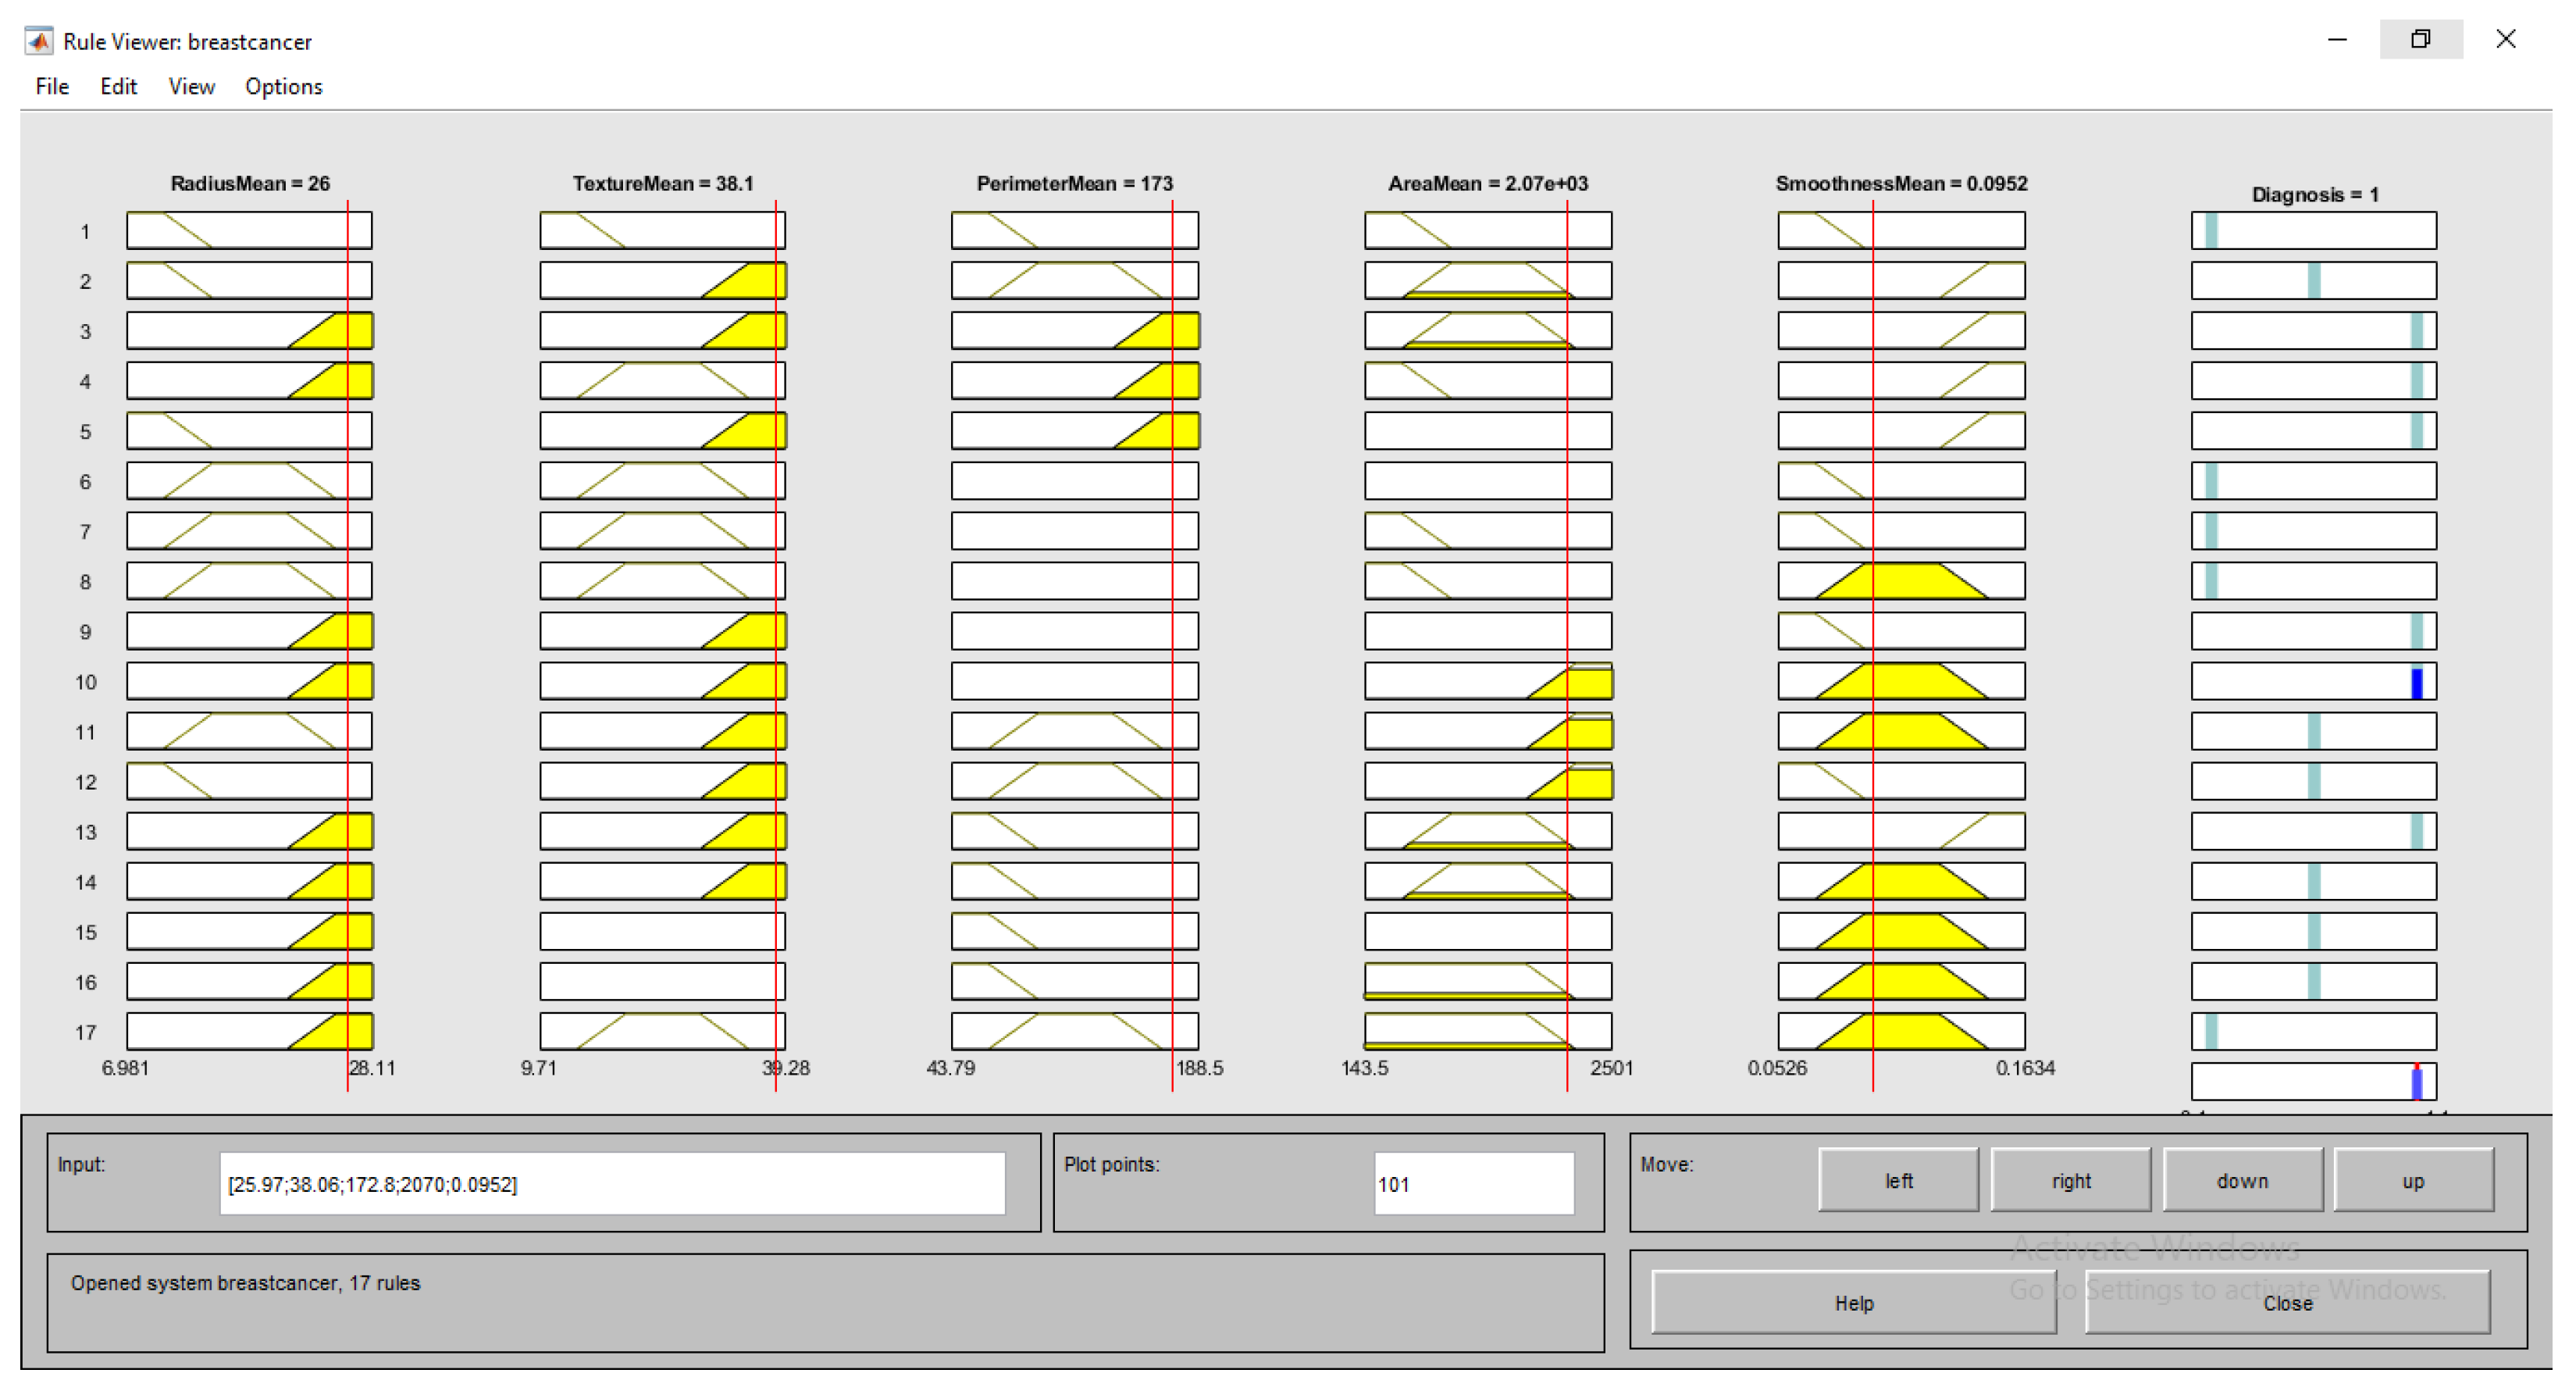Click the RadiusMean plot for rule 1
Screen dimensions: 2576x1391
pos(249,231)
